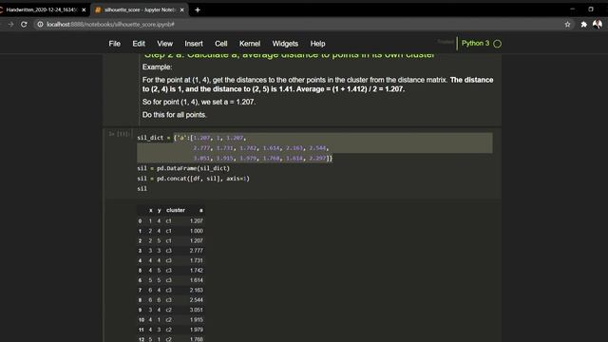The width and height of the screenshot is (608, 342).
Task: Open the File menu
Action: 114,44
